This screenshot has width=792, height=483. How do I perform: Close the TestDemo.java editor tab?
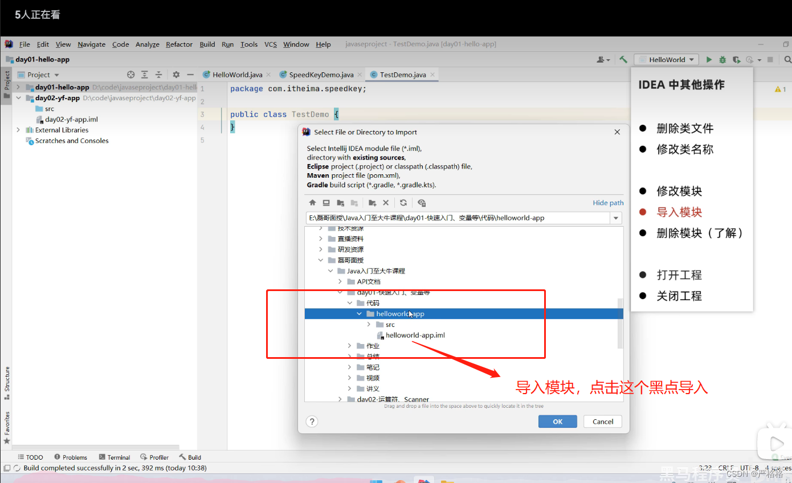433,75
